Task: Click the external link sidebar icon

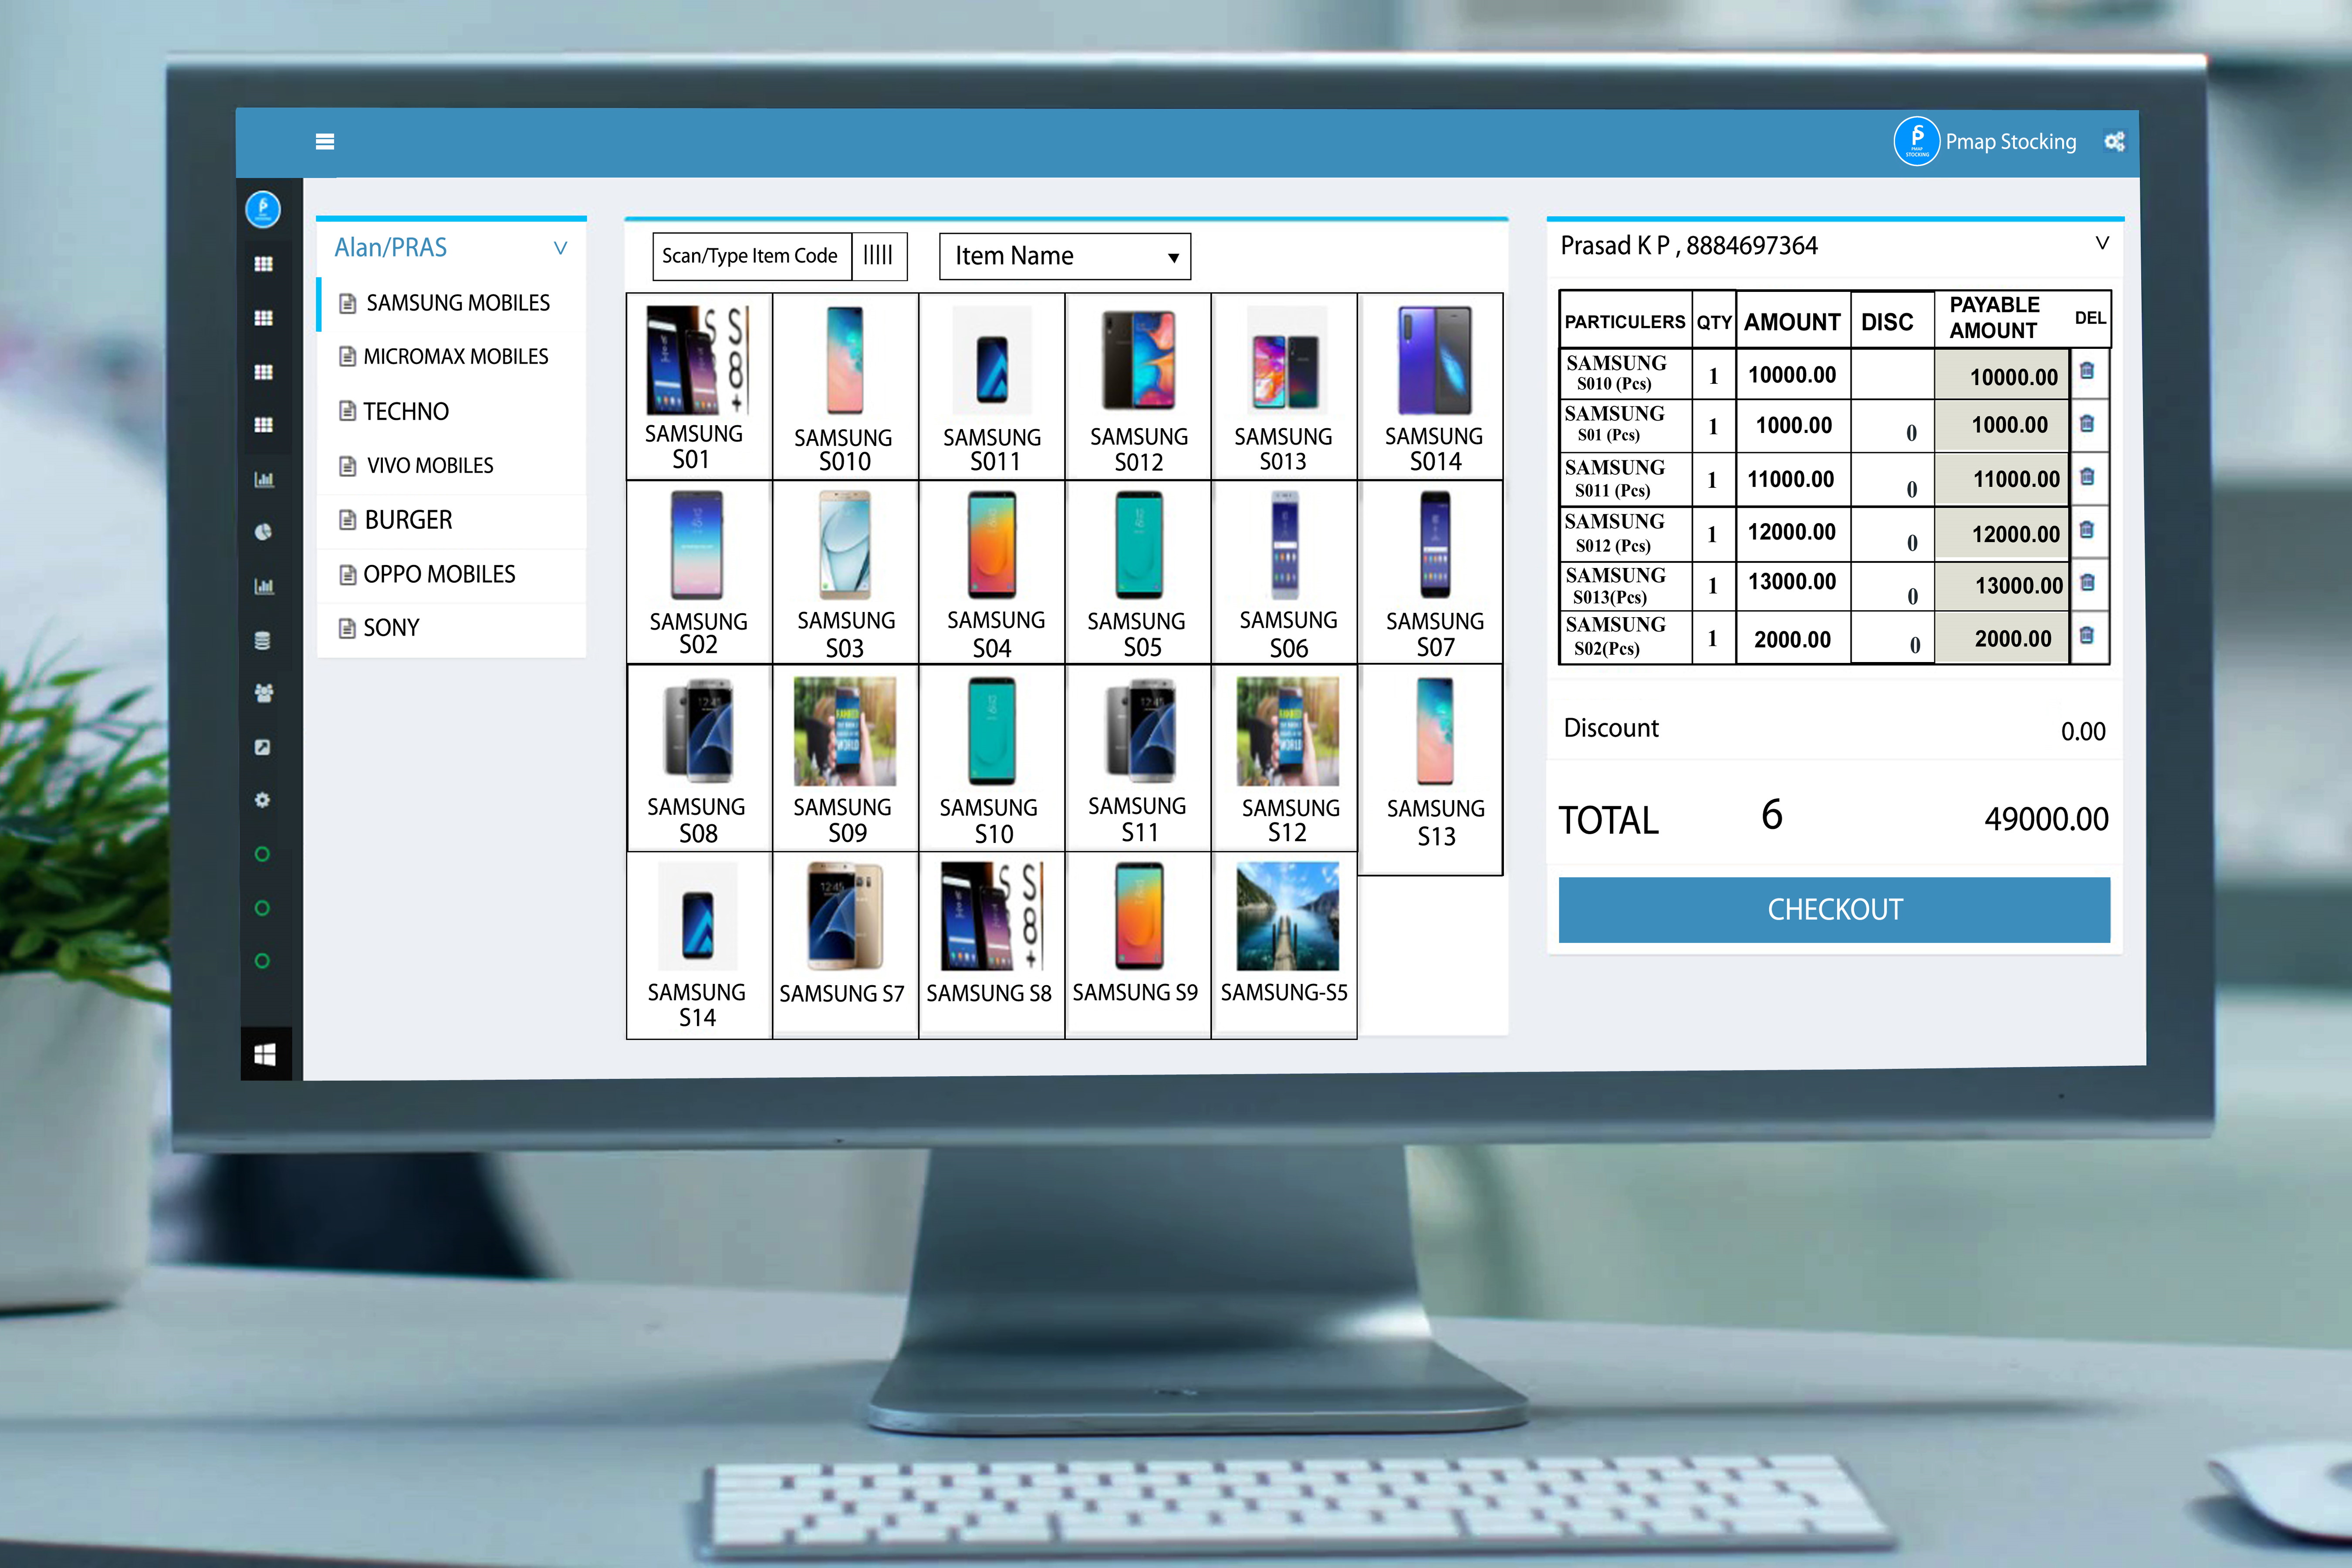Action: 262,747
